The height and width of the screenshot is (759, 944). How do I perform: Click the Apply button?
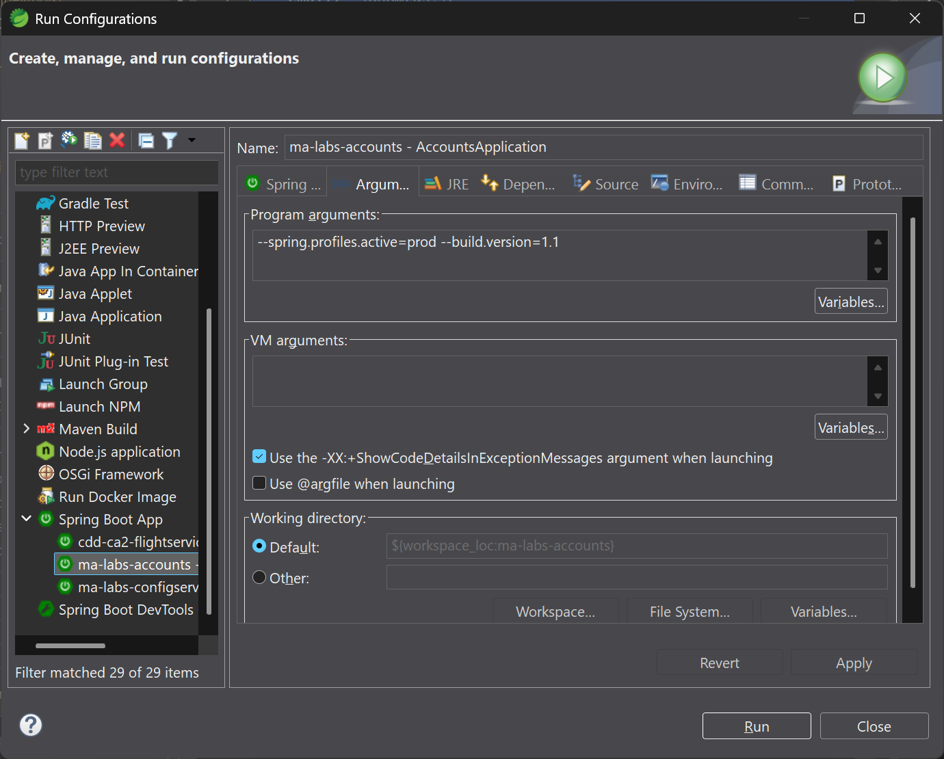pos(854,663)
